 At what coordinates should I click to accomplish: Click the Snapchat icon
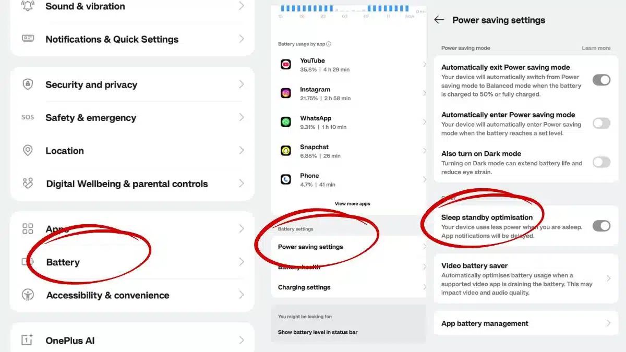[x=285, y=151]
